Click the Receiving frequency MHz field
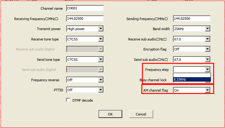The image size is (225, 128). click(x=85, y=19)
